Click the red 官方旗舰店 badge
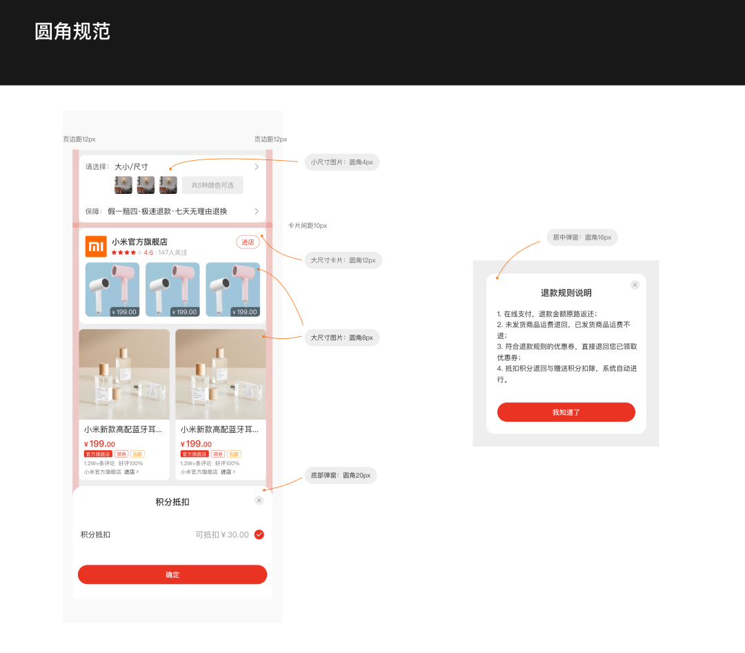 pos(99,454)
